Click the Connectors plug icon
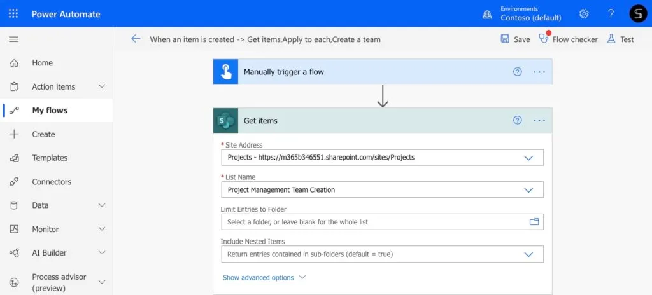Screen dimensions: 652x295 pos(14,182)
